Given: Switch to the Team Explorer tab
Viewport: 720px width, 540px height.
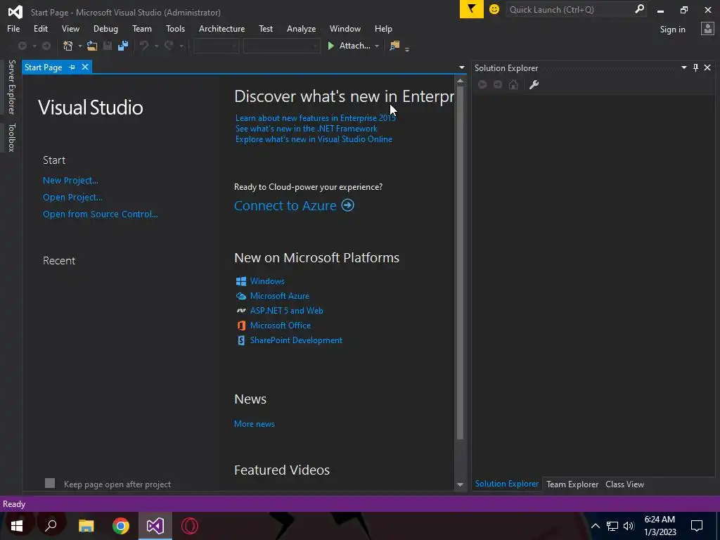Looking at the screenshot, I should pos(572,484).
